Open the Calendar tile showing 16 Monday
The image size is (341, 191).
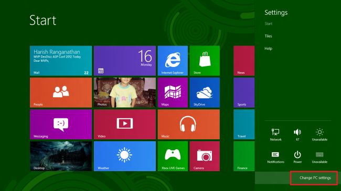125,61
